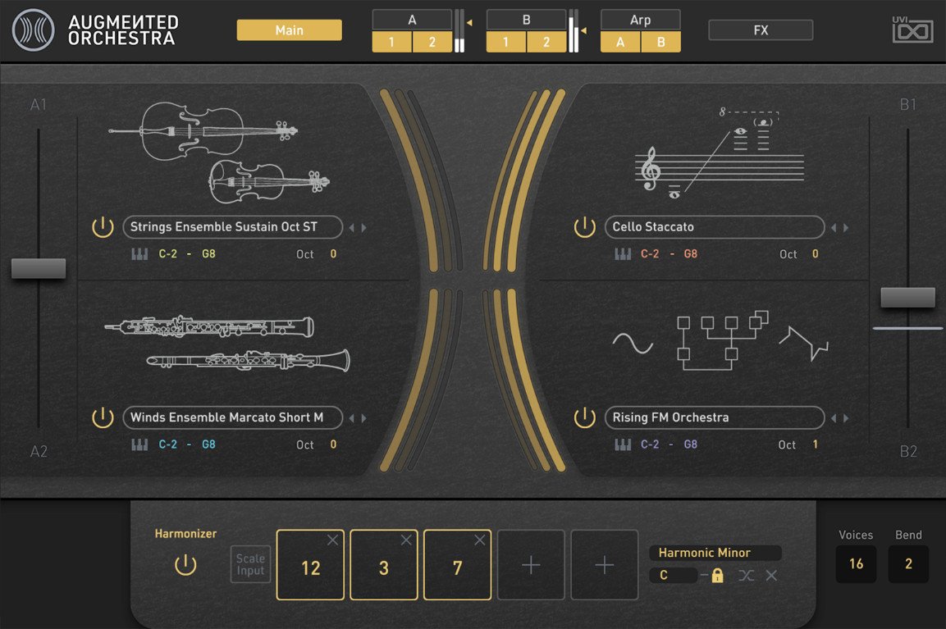Add a fifth harmonizer voice slot
The width and height of the screenshot is (946, 629).
[x=605, y=565]
